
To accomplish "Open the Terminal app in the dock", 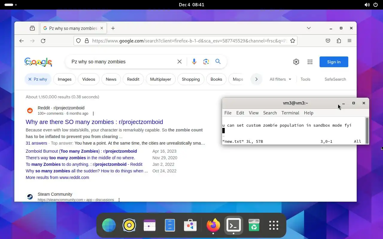I will tap(234, 225).
